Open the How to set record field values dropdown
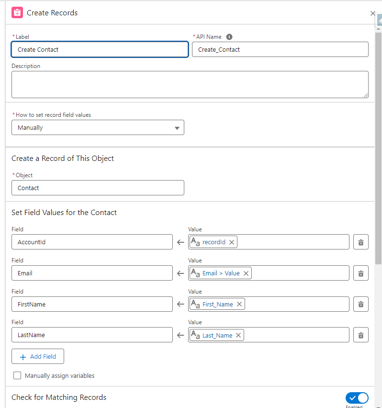This screenshot has width=382, height=408. pos(98,128)
